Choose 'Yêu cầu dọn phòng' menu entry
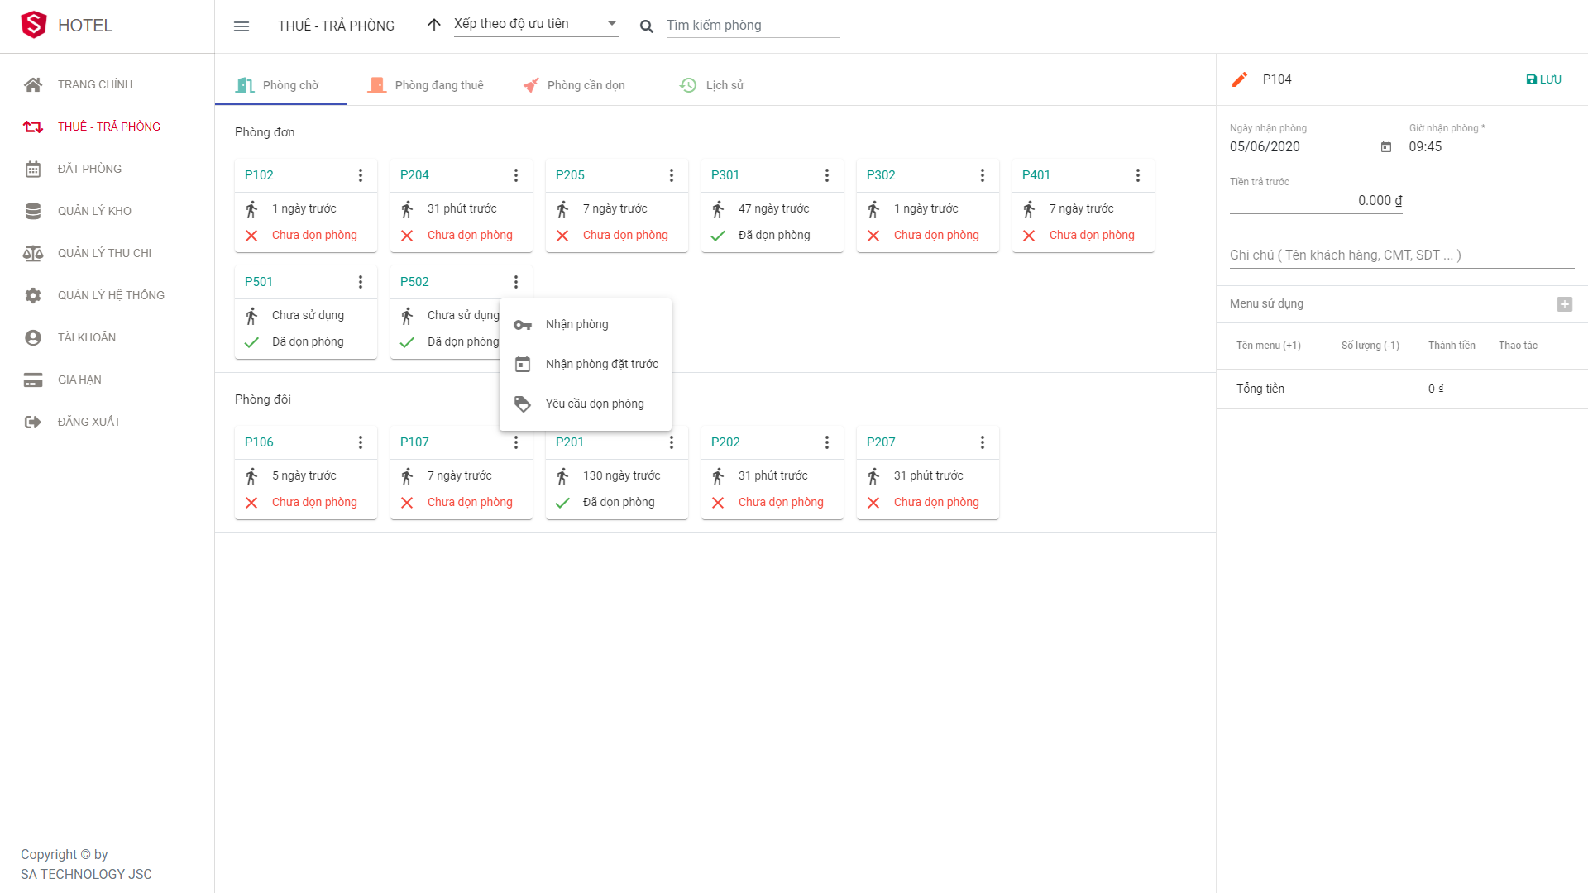 (594, 404)
